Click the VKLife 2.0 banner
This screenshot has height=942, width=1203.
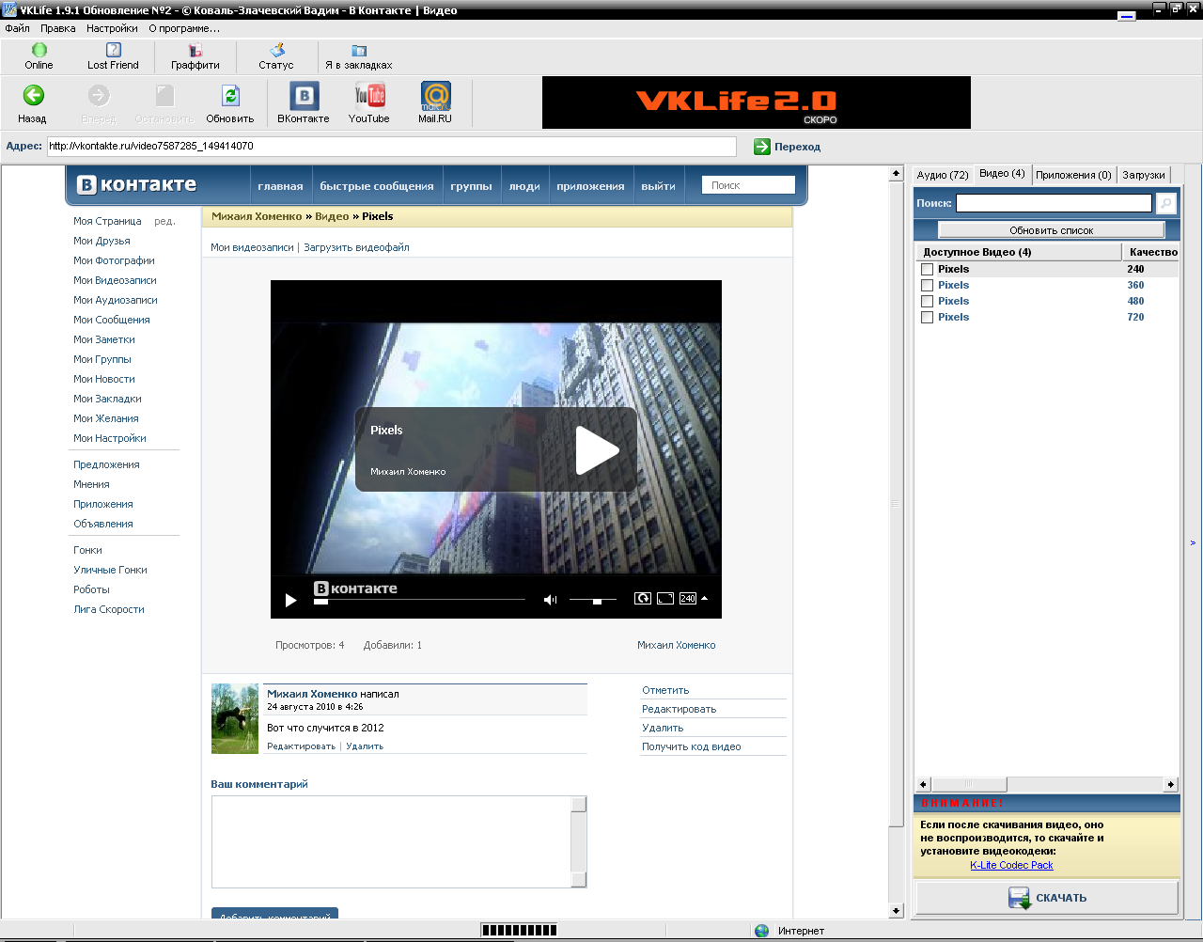click(757, 102)
